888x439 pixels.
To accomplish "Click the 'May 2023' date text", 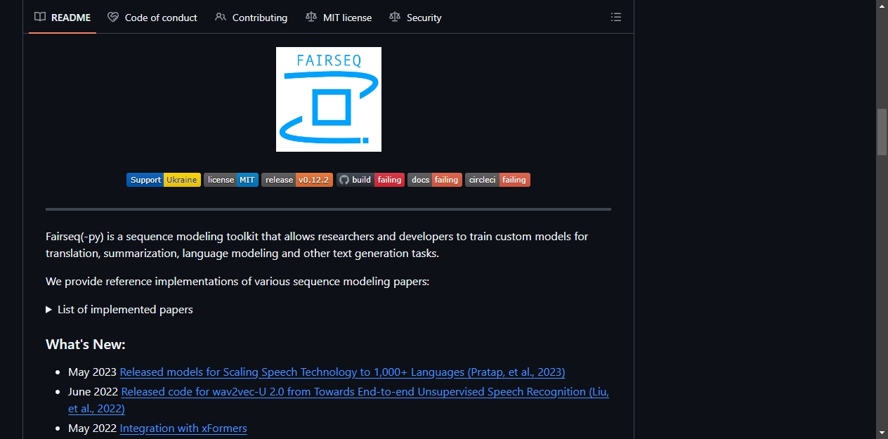I will point(93,372).
